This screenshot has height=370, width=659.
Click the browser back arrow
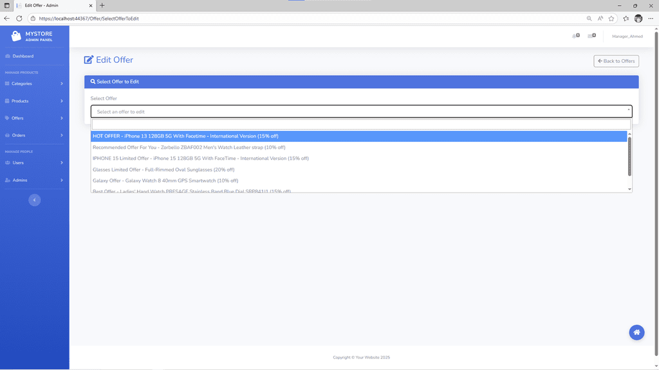click(6, 19)
